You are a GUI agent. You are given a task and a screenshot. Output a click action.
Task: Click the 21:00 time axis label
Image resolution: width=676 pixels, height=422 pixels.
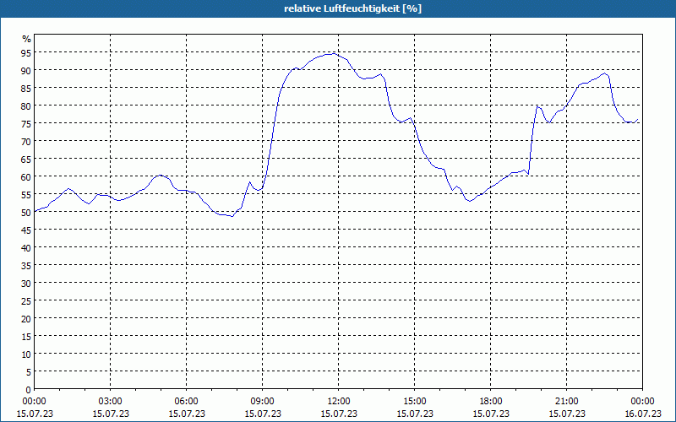point(566,402)
